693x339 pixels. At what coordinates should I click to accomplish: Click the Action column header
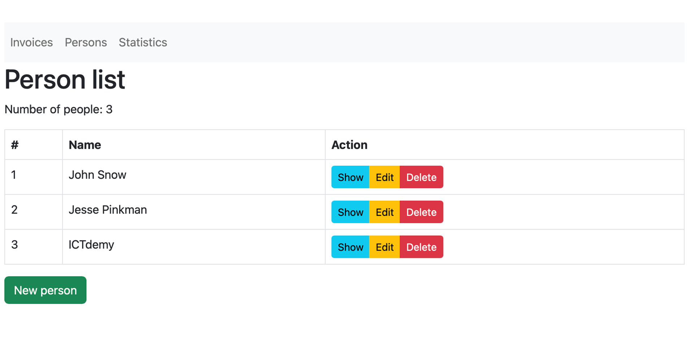coord(349,145)
